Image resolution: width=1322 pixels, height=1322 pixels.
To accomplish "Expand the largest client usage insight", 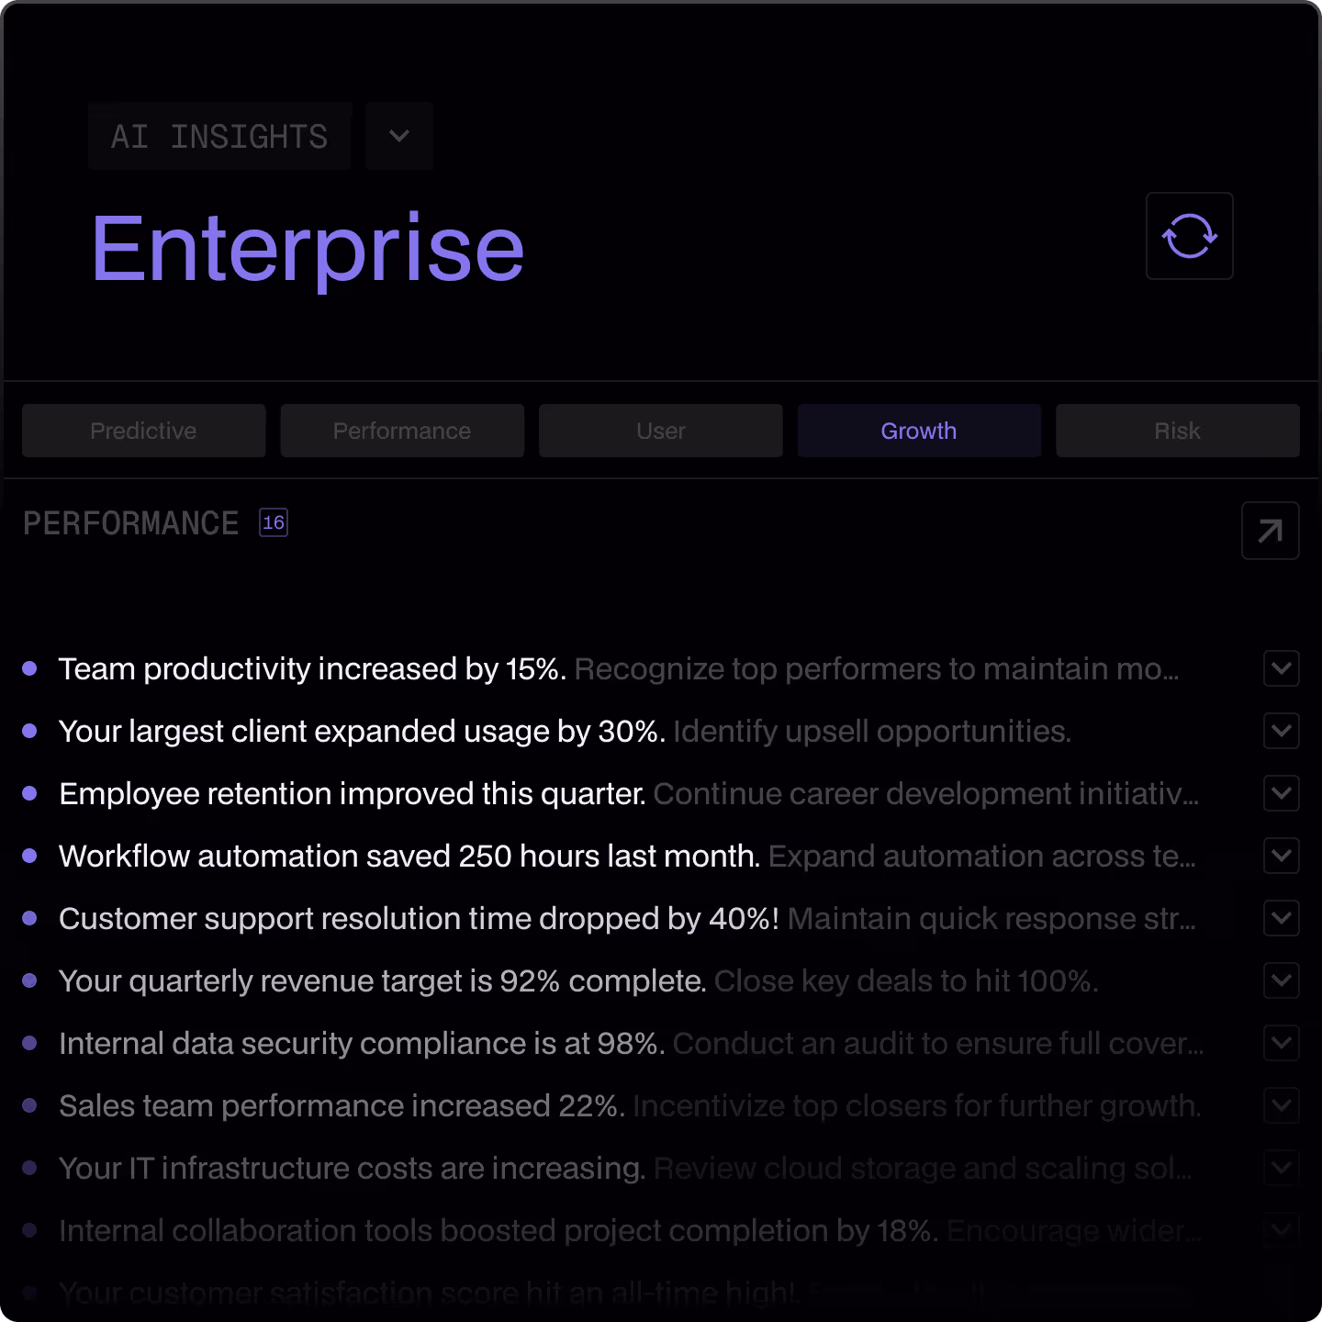I will 1281,731.
